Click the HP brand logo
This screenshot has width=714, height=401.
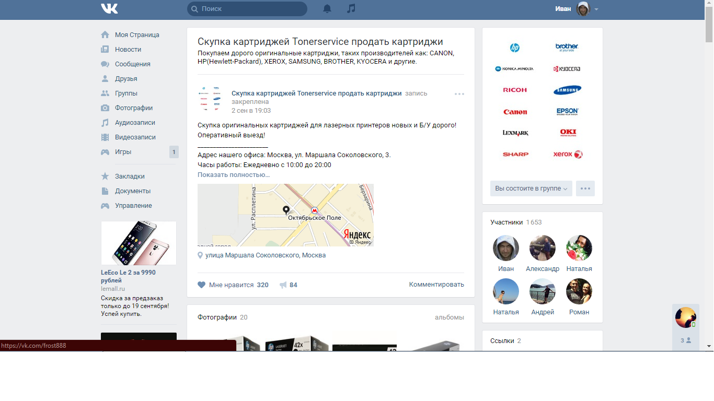[515, 48]
